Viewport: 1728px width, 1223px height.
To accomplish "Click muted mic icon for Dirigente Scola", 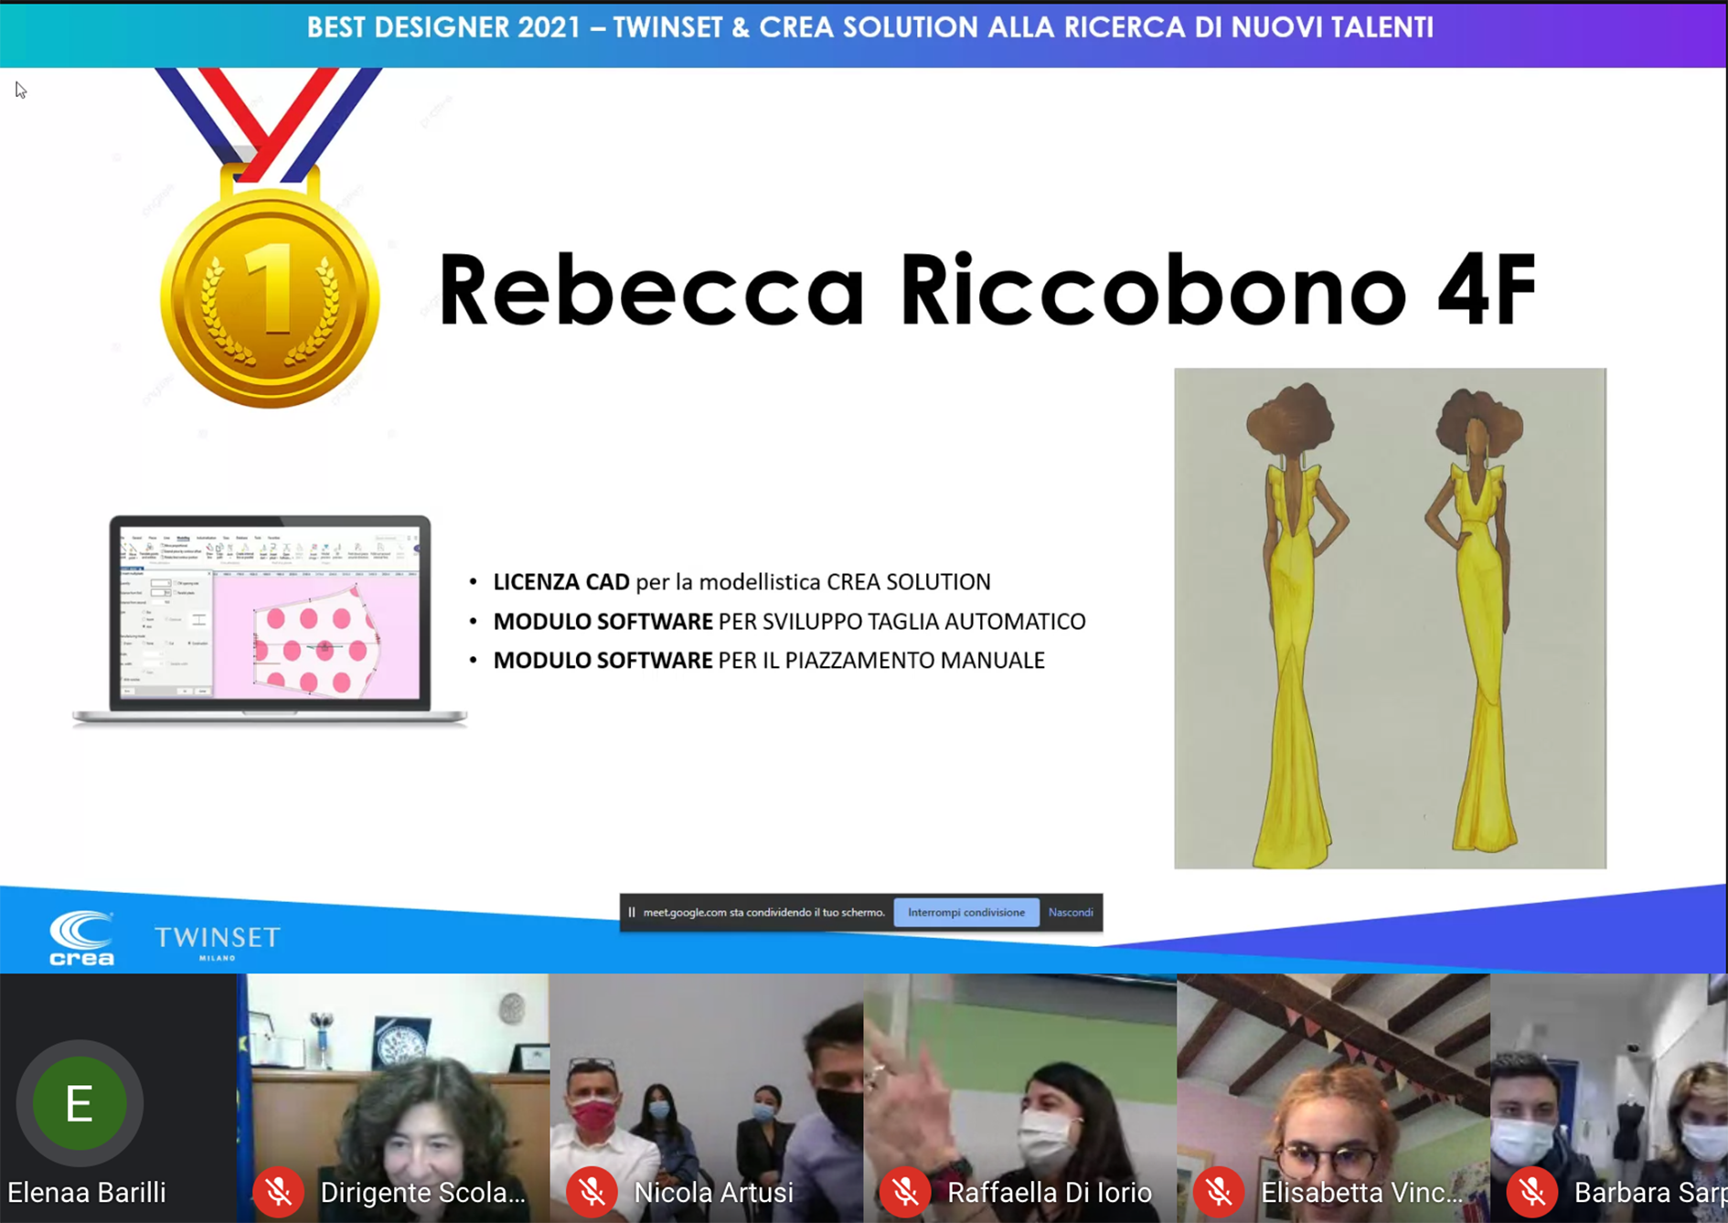I will (278, 1192).
